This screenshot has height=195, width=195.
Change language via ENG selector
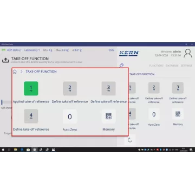[x=111, y=50]
